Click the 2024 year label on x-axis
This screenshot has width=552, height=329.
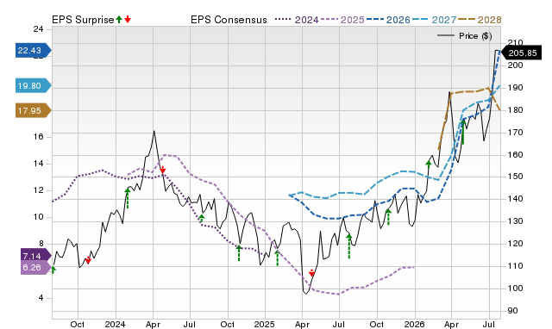pos(115,324)
